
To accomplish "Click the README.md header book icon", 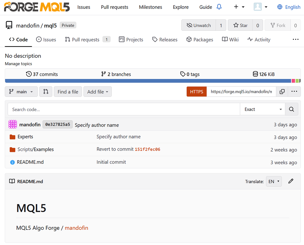I will click(12, 181).
